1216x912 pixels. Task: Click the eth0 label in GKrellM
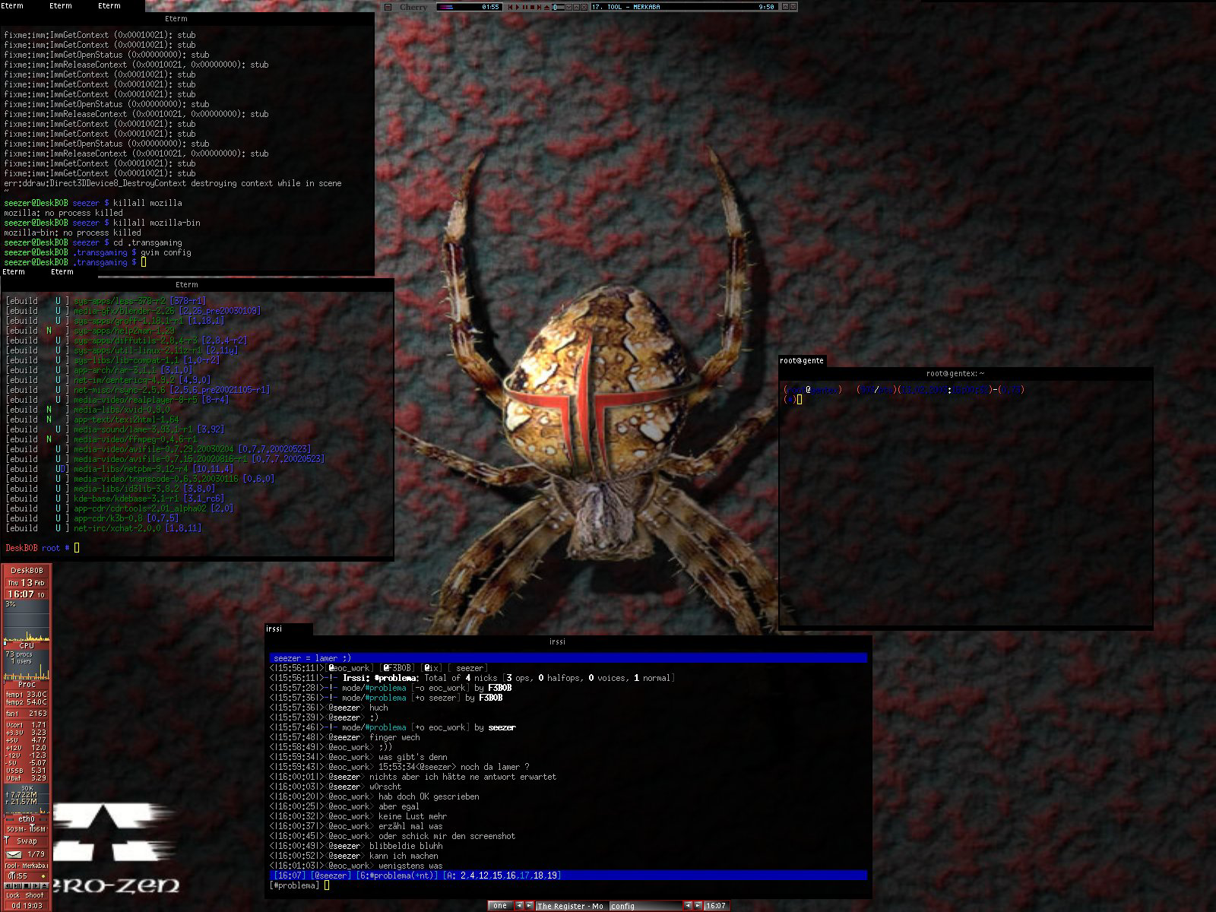[x=27, y=819]
